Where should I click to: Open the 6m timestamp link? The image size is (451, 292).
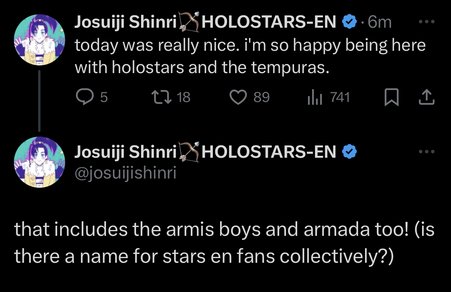click(x=380, y=22)
